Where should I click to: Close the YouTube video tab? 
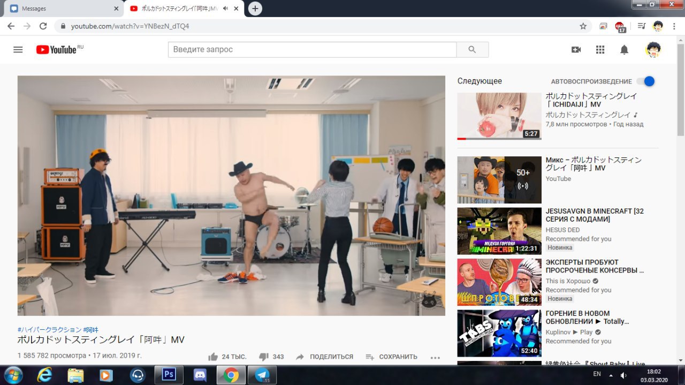click(x=236, y=9)
